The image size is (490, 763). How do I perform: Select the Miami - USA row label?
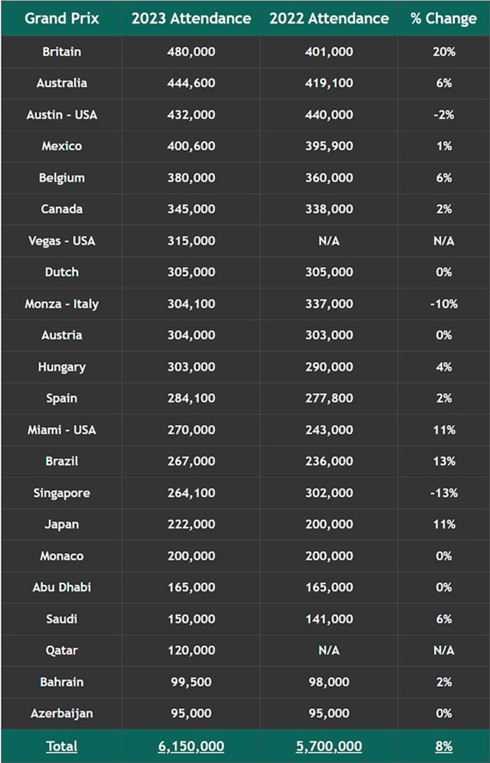tap(62, 430)
